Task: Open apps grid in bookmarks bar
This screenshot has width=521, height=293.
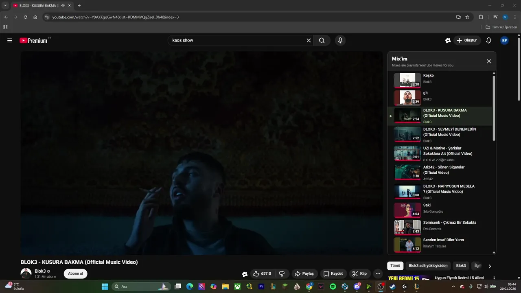Action: [x=5, y=27]
